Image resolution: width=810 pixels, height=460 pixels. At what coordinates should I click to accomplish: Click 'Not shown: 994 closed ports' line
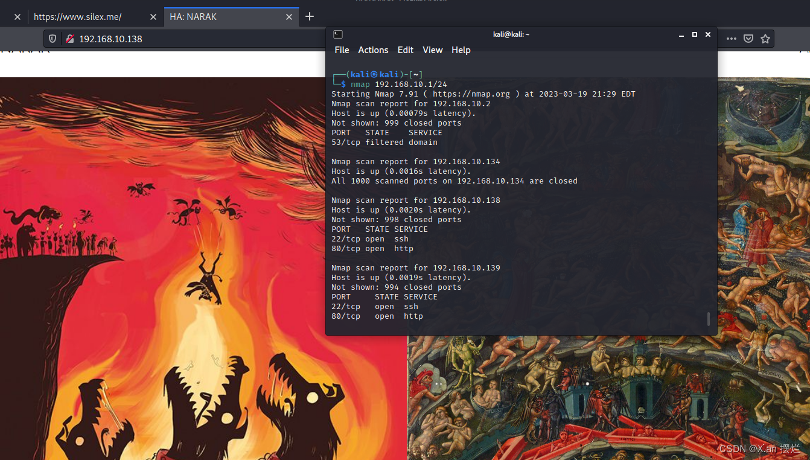[x=397, y=287]
